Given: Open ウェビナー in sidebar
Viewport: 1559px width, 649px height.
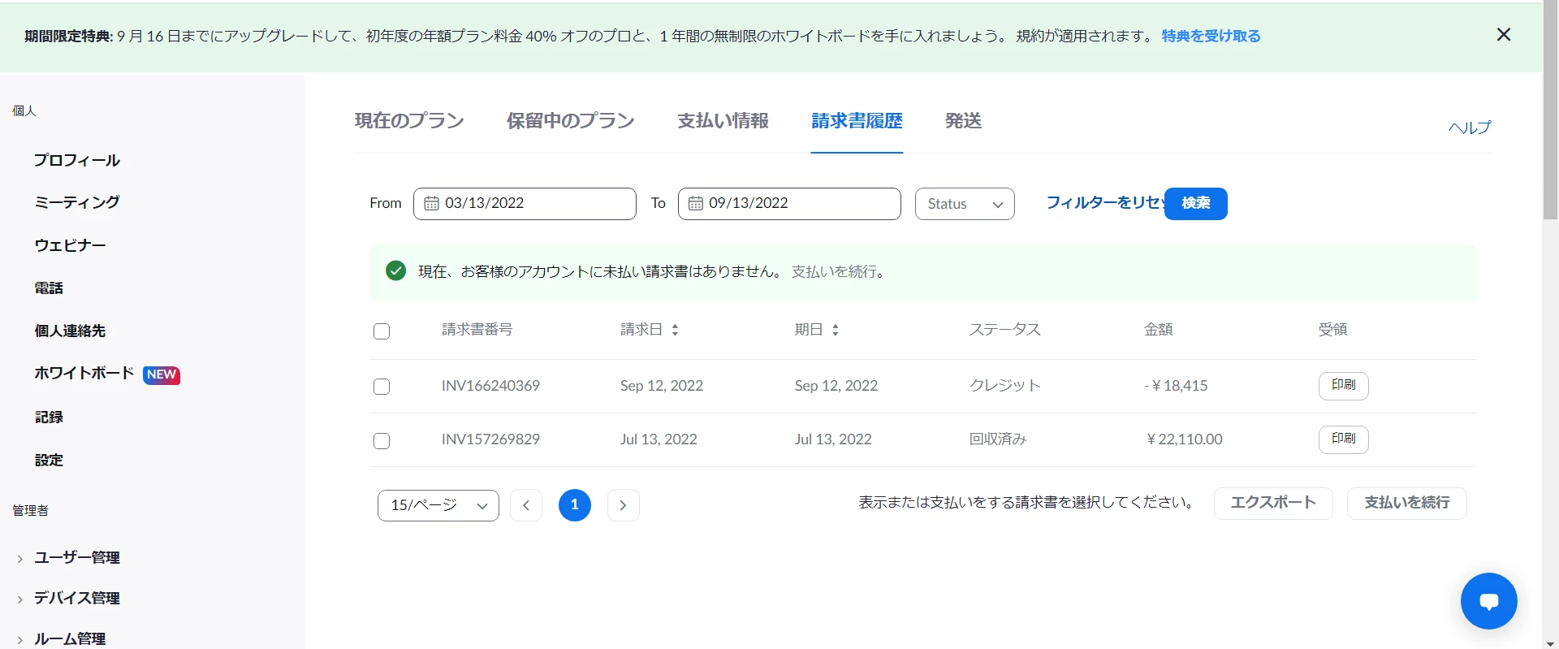Looking at the screenshot, I should coord(70,245).
